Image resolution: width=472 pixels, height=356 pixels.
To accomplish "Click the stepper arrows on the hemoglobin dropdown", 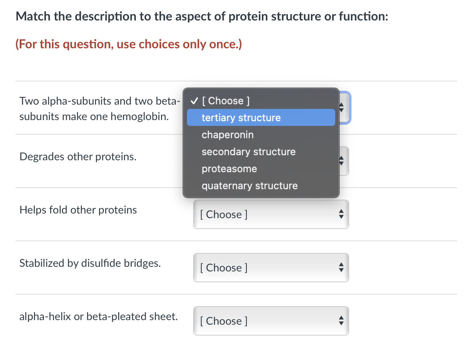I will click(341, 108).
